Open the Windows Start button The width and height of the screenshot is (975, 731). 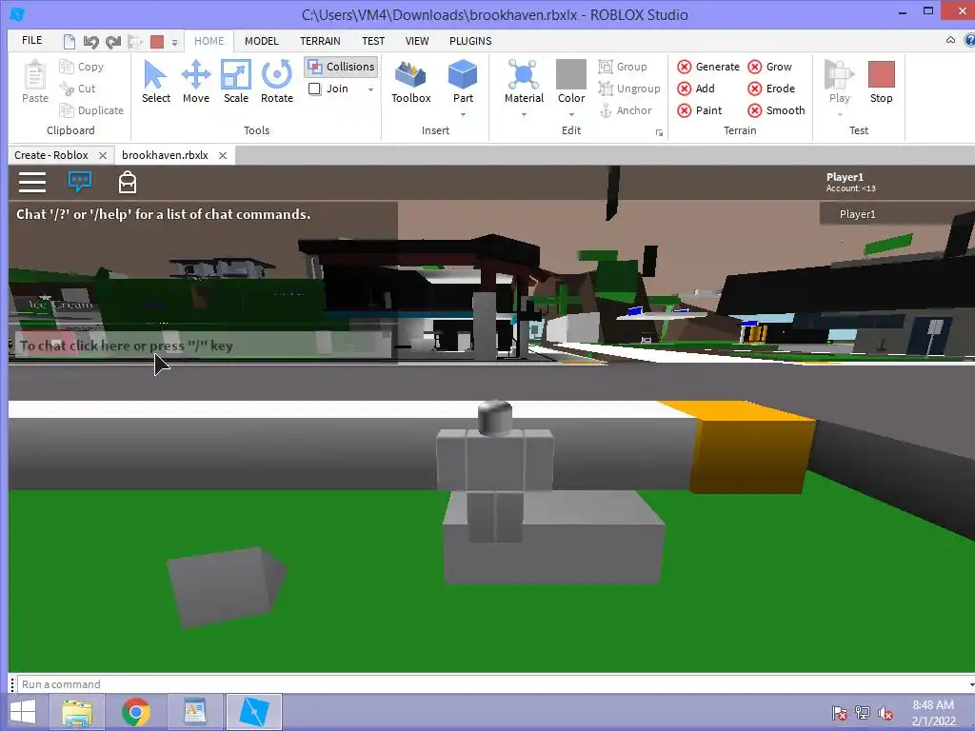[23, 712]
